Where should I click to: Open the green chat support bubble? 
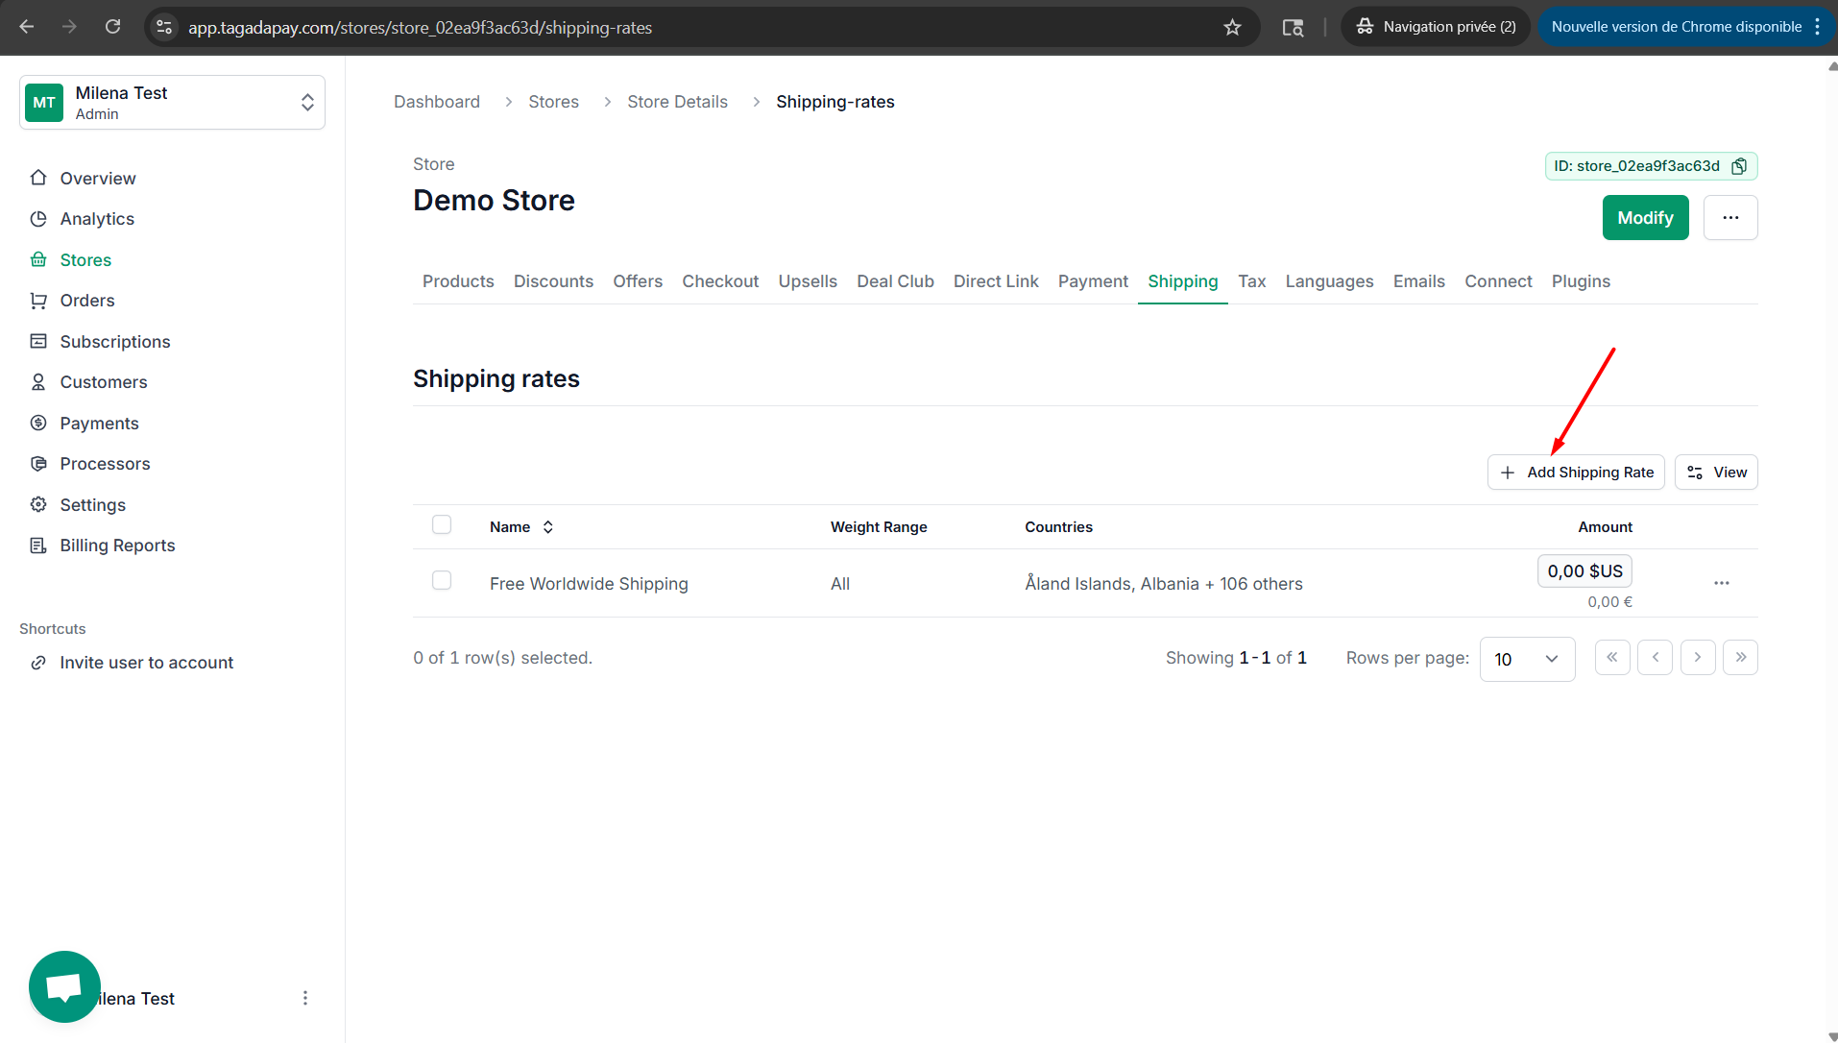click(x=64, y=986)
